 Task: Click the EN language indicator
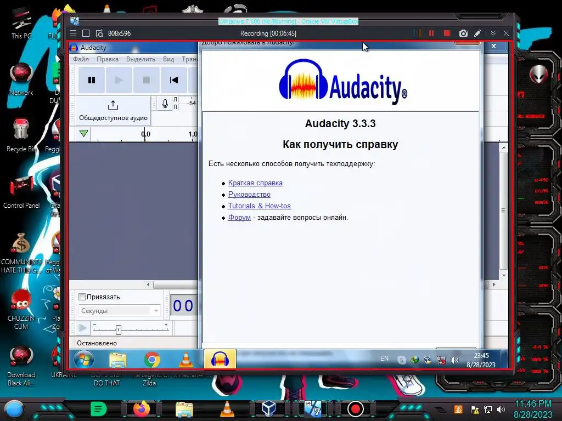coord(384,359)
